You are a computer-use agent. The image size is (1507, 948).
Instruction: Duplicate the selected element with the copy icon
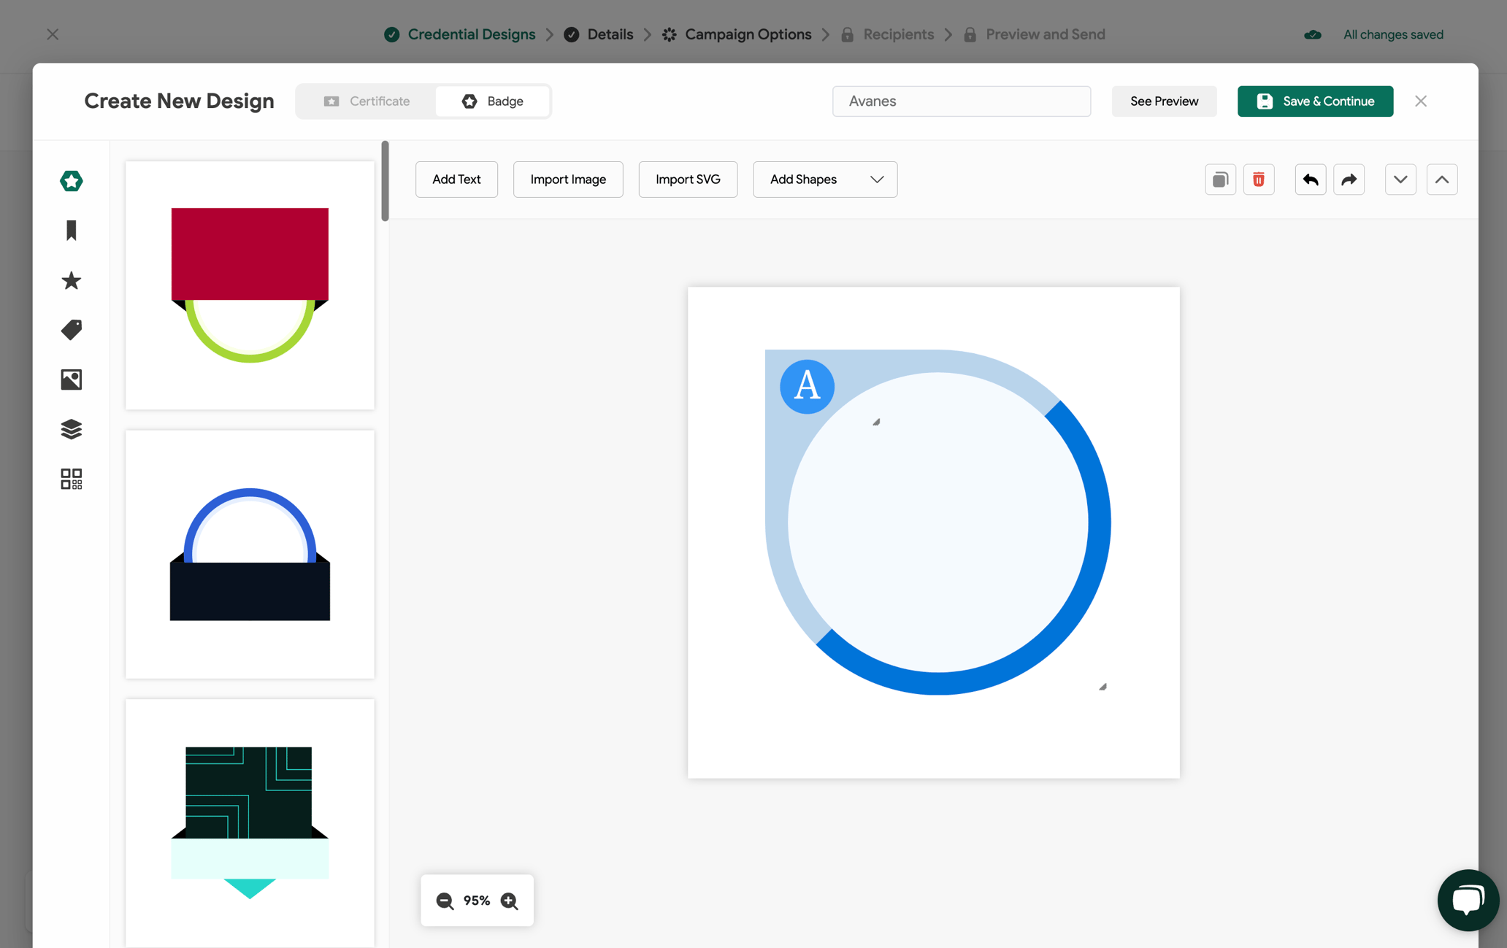1219,180
